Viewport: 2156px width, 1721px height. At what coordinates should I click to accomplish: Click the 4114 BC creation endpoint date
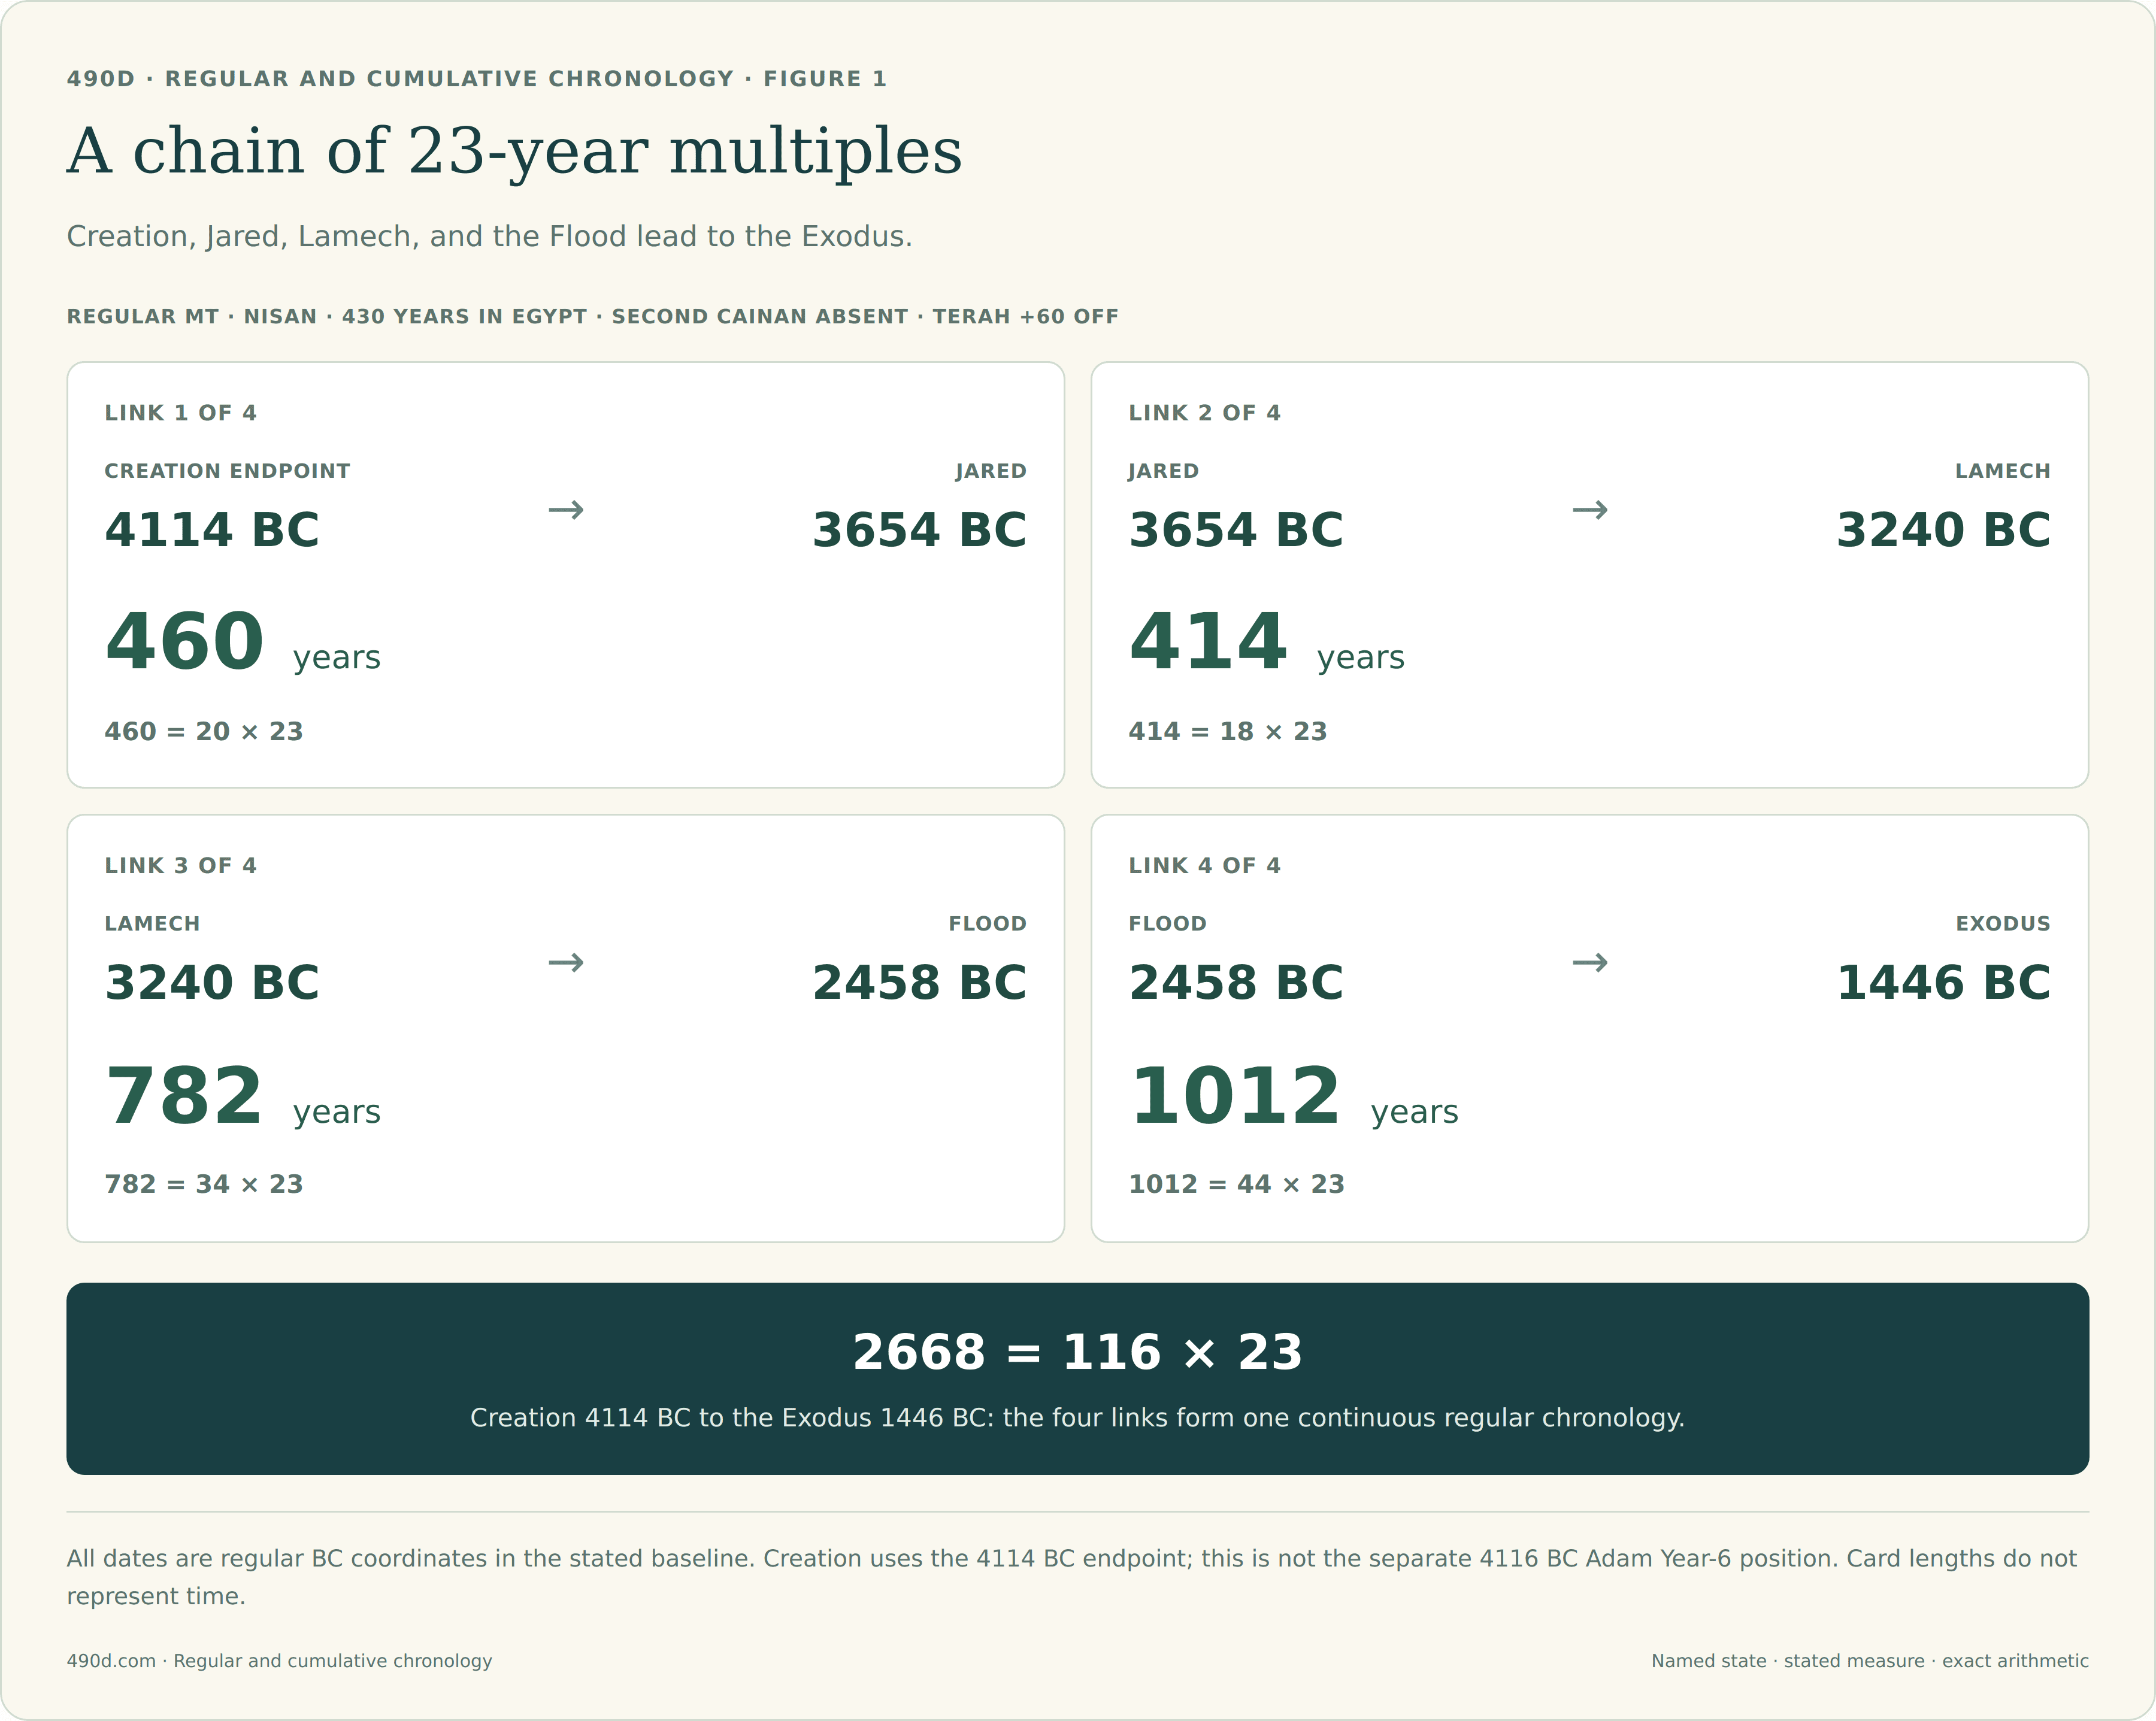click(212, 530)
